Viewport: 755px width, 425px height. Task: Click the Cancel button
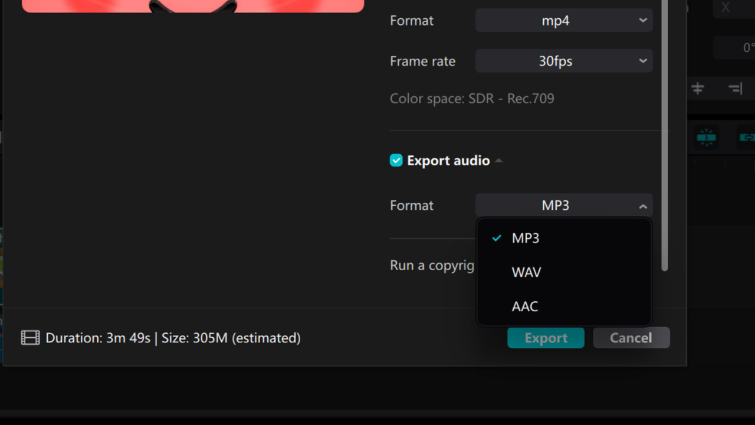(631, 338)
